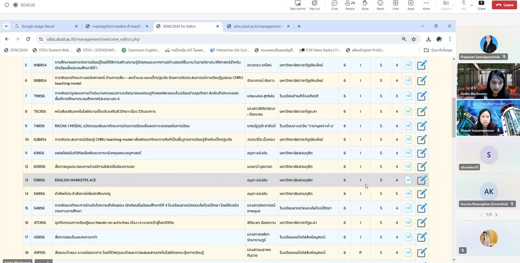Click the Share screen icon
Screen dimensions: 520x263
pyautogui.click(x=481, y=5)
